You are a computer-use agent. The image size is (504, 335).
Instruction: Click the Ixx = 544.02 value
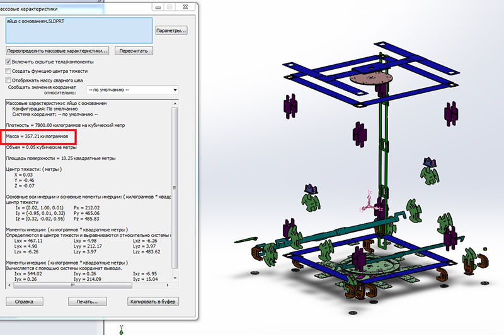click(28, 274)
